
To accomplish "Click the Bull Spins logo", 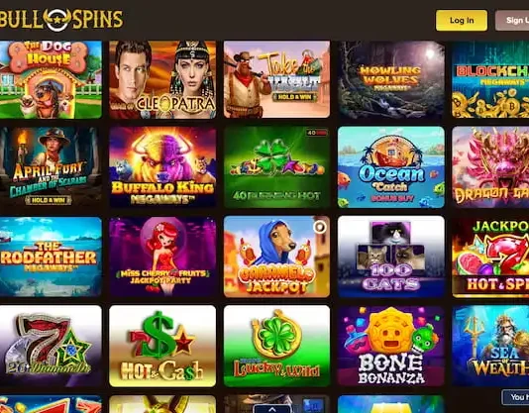I will tap(61, 19).
